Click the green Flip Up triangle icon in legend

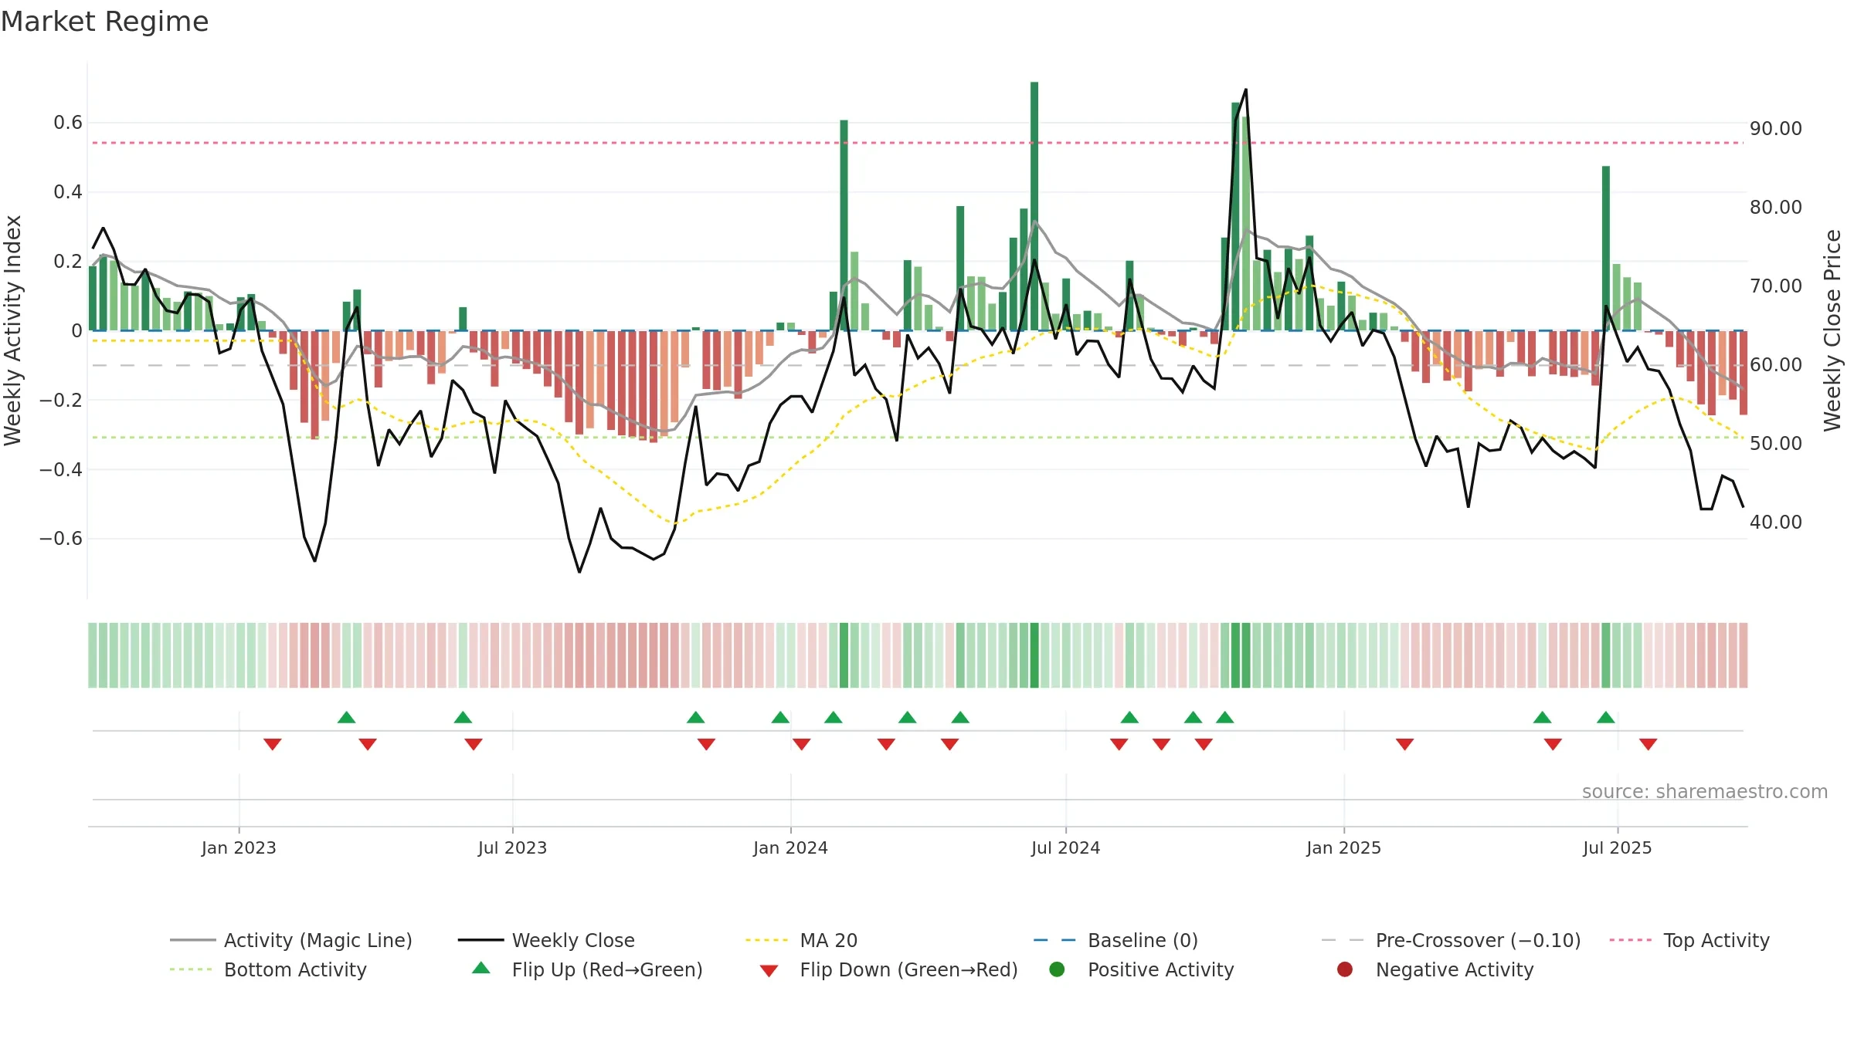click(x=480, y=968)
